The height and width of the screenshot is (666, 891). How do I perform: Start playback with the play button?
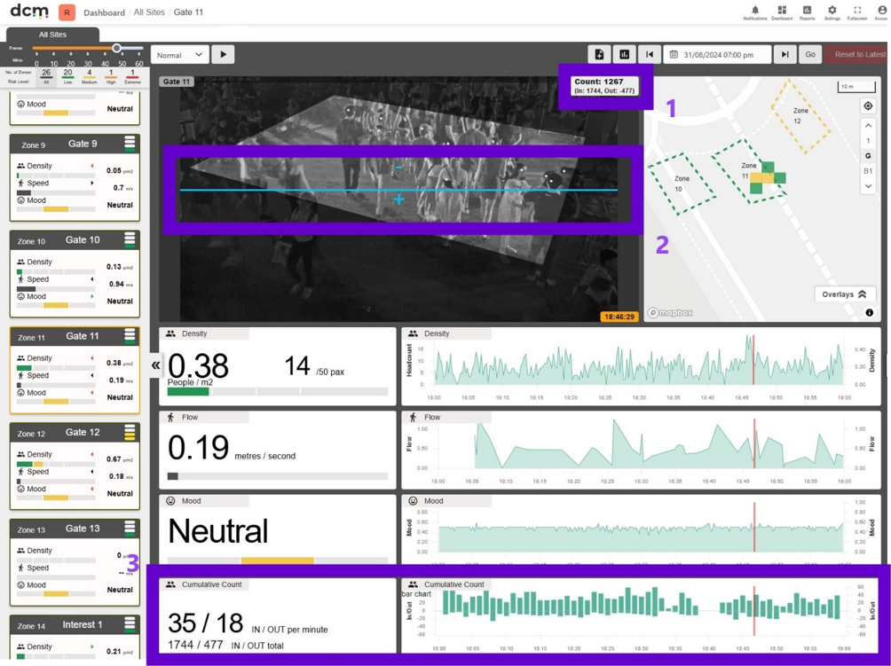pos(224,54)
